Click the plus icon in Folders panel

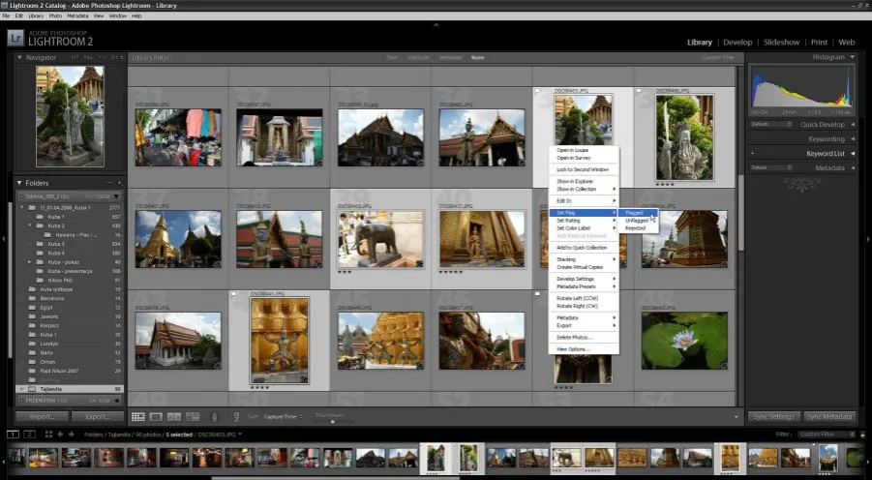tap(119, 182)
